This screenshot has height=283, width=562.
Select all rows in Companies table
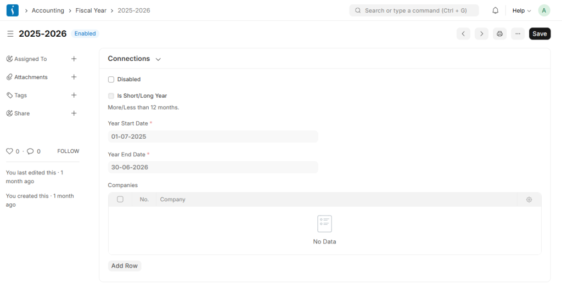coord(120,199)
